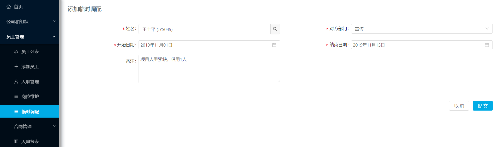Click the 结束日期 date field

[422, 45]
